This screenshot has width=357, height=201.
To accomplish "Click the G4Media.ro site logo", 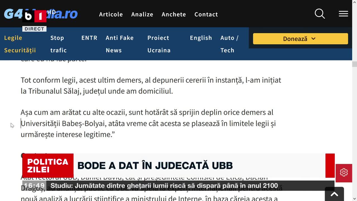I will [41, 14].
